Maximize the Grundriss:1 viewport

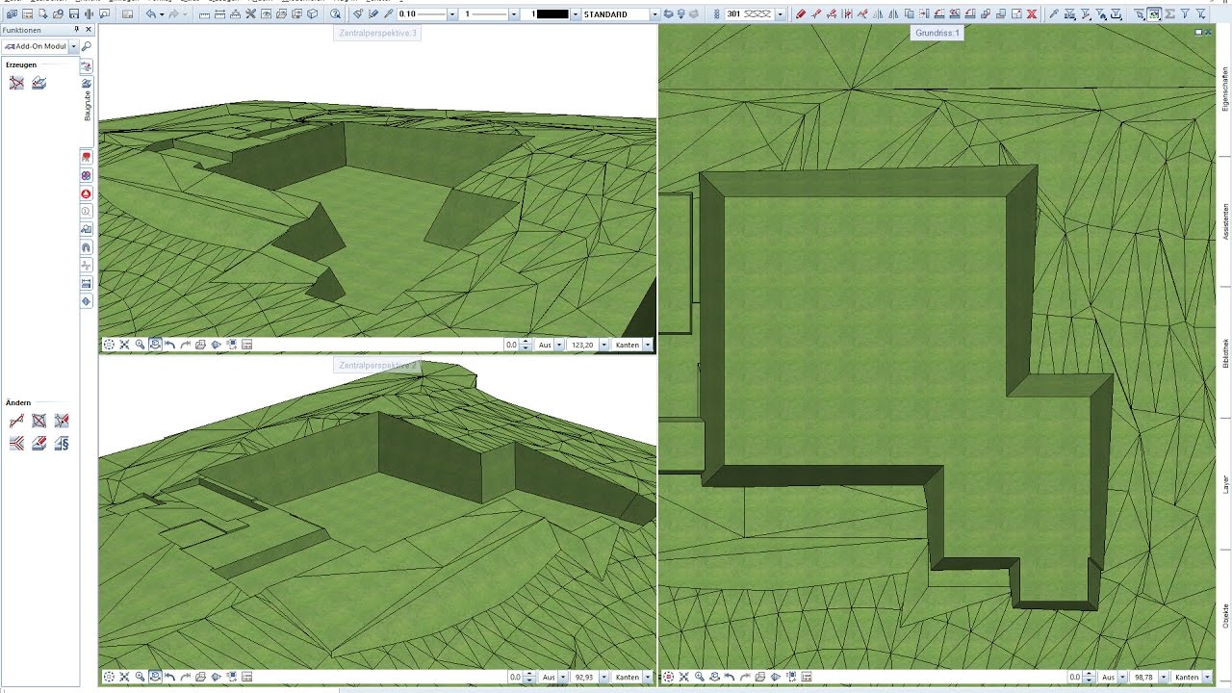coord(1200,32)
